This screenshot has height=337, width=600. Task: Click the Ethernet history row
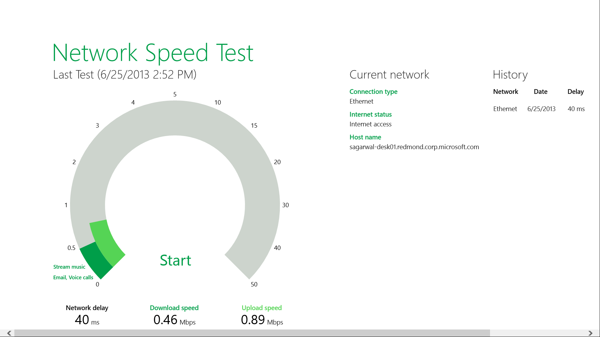(x=505, y=109)
